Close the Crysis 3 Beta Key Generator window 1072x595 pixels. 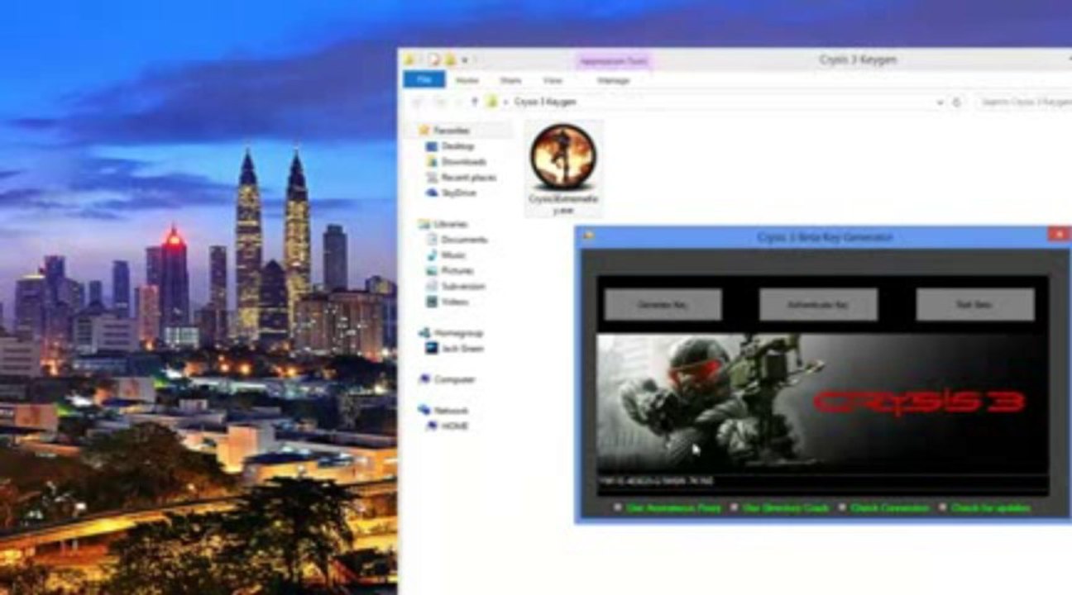(x=1058, y=235)
